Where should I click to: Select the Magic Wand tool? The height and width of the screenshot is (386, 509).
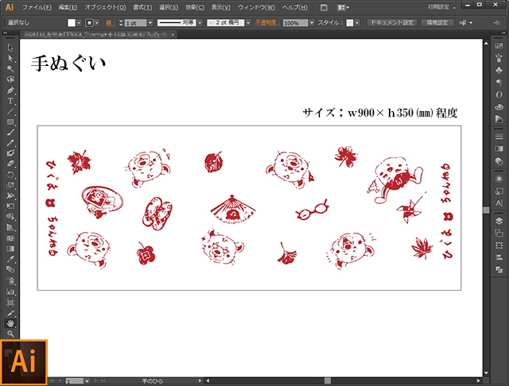tap(10, 69)
